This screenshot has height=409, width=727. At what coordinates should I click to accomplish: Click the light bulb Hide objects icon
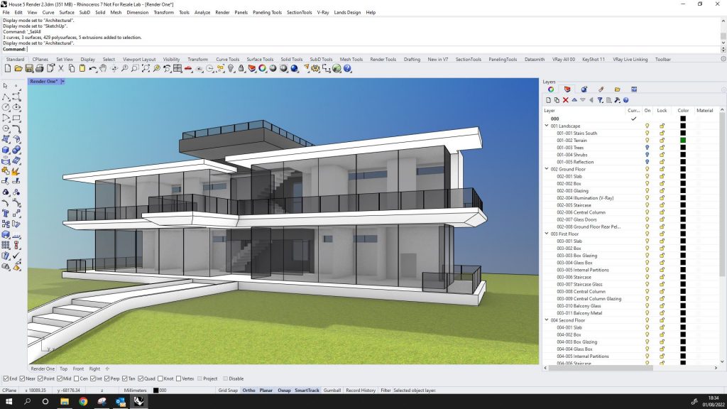click(231, 69)
